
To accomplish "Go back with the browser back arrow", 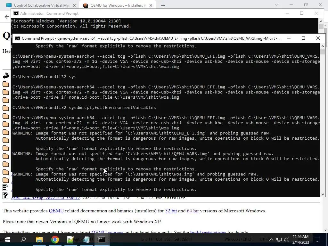I will (x=7, y=17).
